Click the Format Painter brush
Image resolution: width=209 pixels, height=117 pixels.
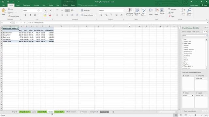coord(9,16)
